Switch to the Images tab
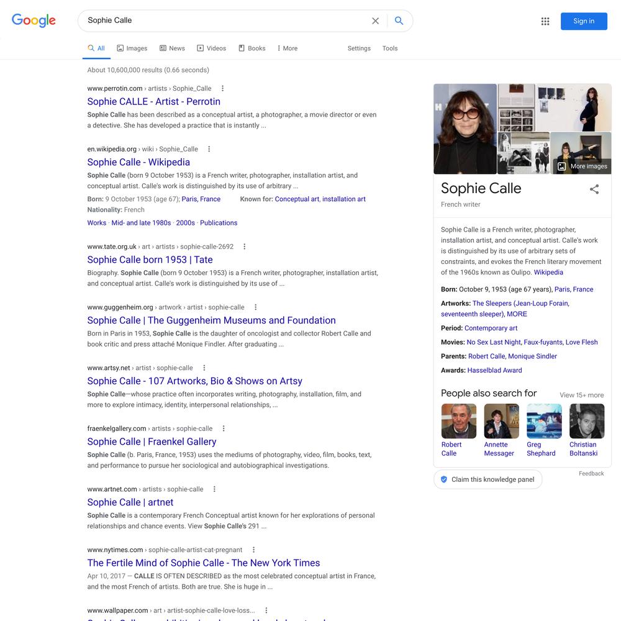Screen dimensions: 621x621 [x=132, y=48]
